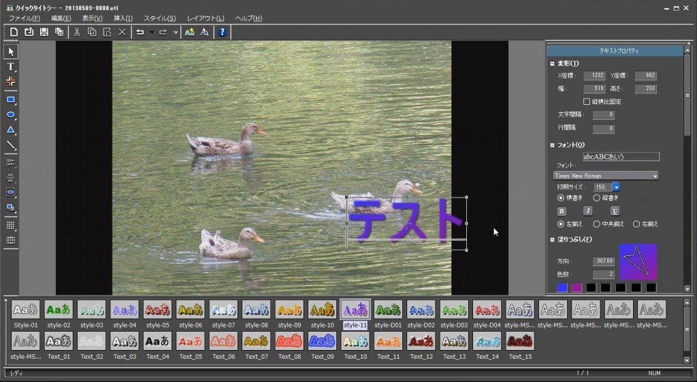The height and width of the screenshot is (382, 697).
Task: Open the 挿入(I) menu
Action: pyautogui.click(x=123, y=18)
